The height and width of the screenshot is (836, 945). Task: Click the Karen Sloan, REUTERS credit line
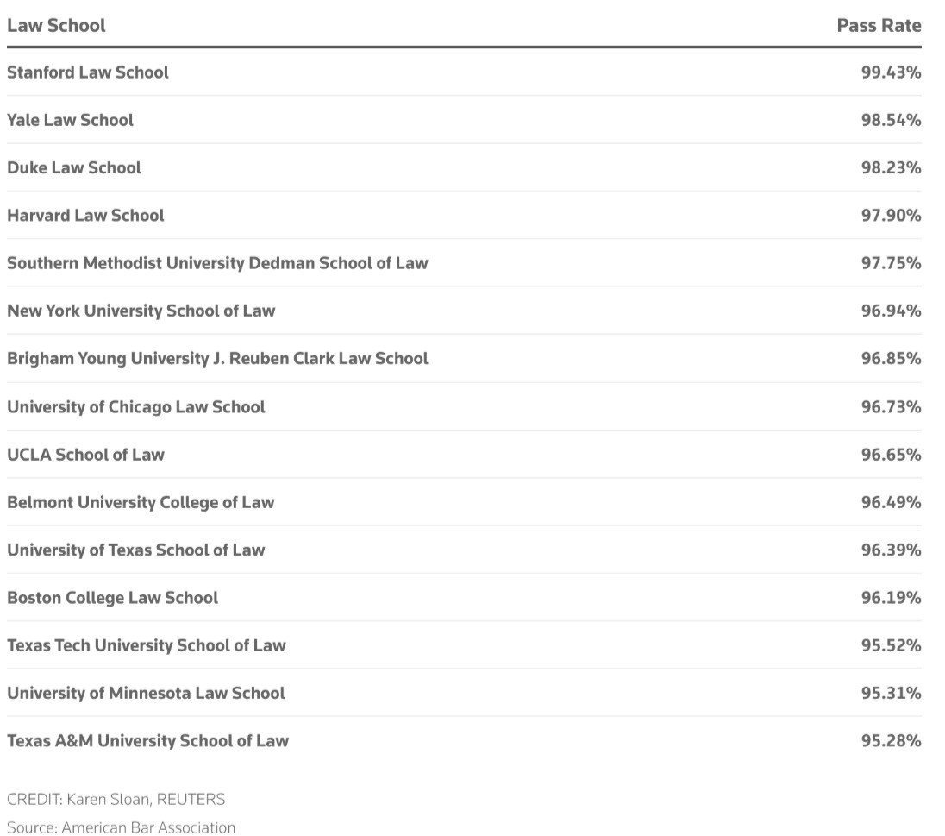[x=116, y=799]
